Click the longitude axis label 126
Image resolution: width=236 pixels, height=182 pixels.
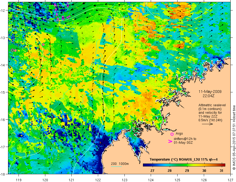pos(204,180)
